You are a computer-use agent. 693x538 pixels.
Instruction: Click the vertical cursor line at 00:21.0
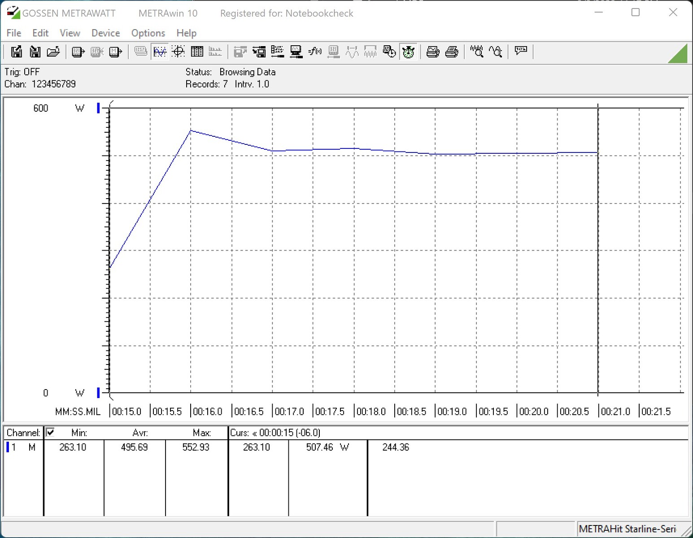pos(598,250)
